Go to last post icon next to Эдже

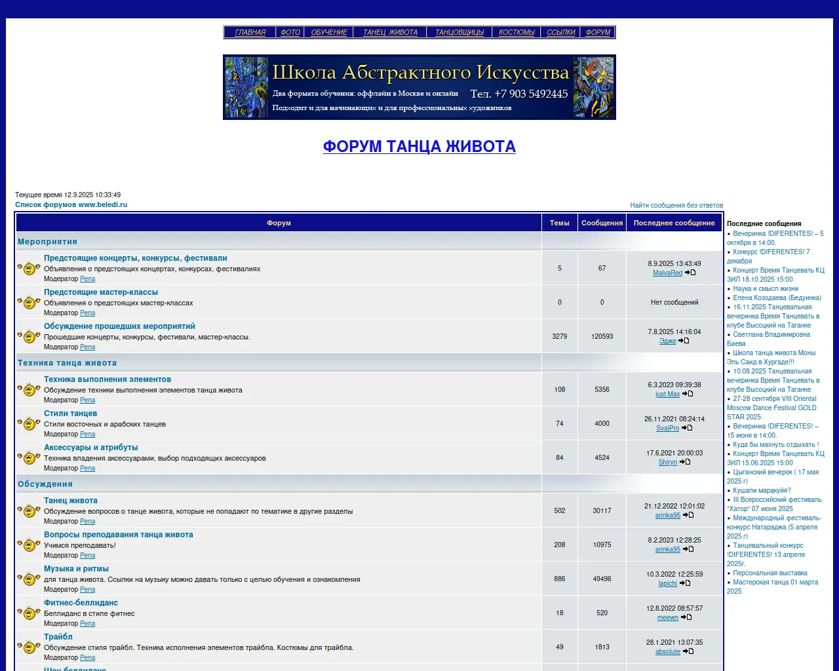[x=684, y=341]
